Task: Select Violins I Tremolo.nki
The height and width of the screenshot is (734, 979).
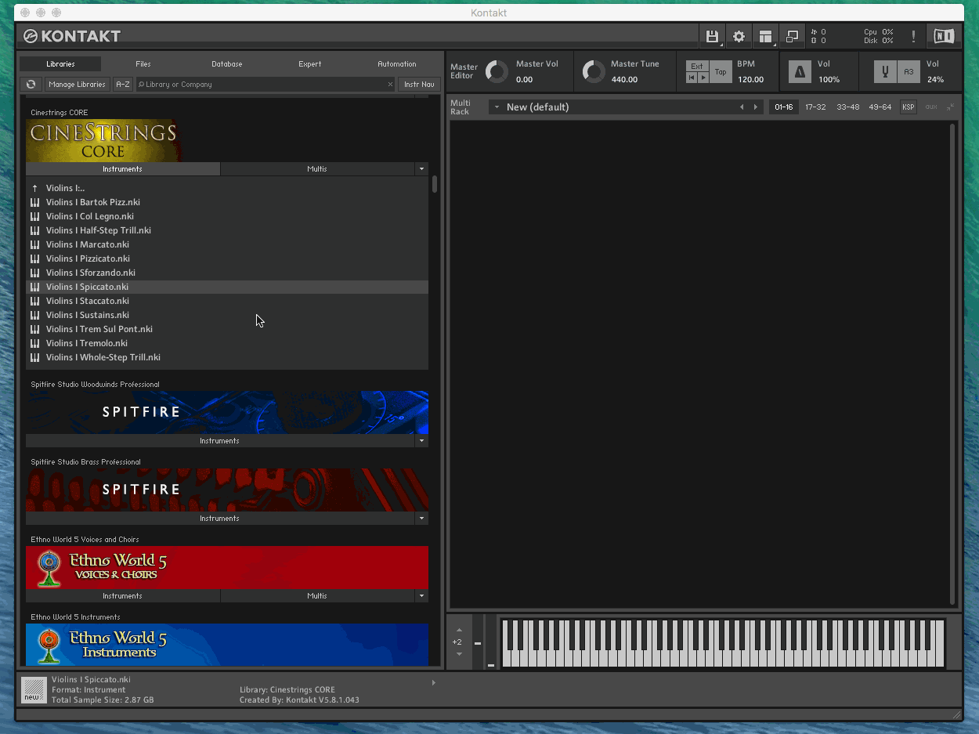Action: point(227,343)
